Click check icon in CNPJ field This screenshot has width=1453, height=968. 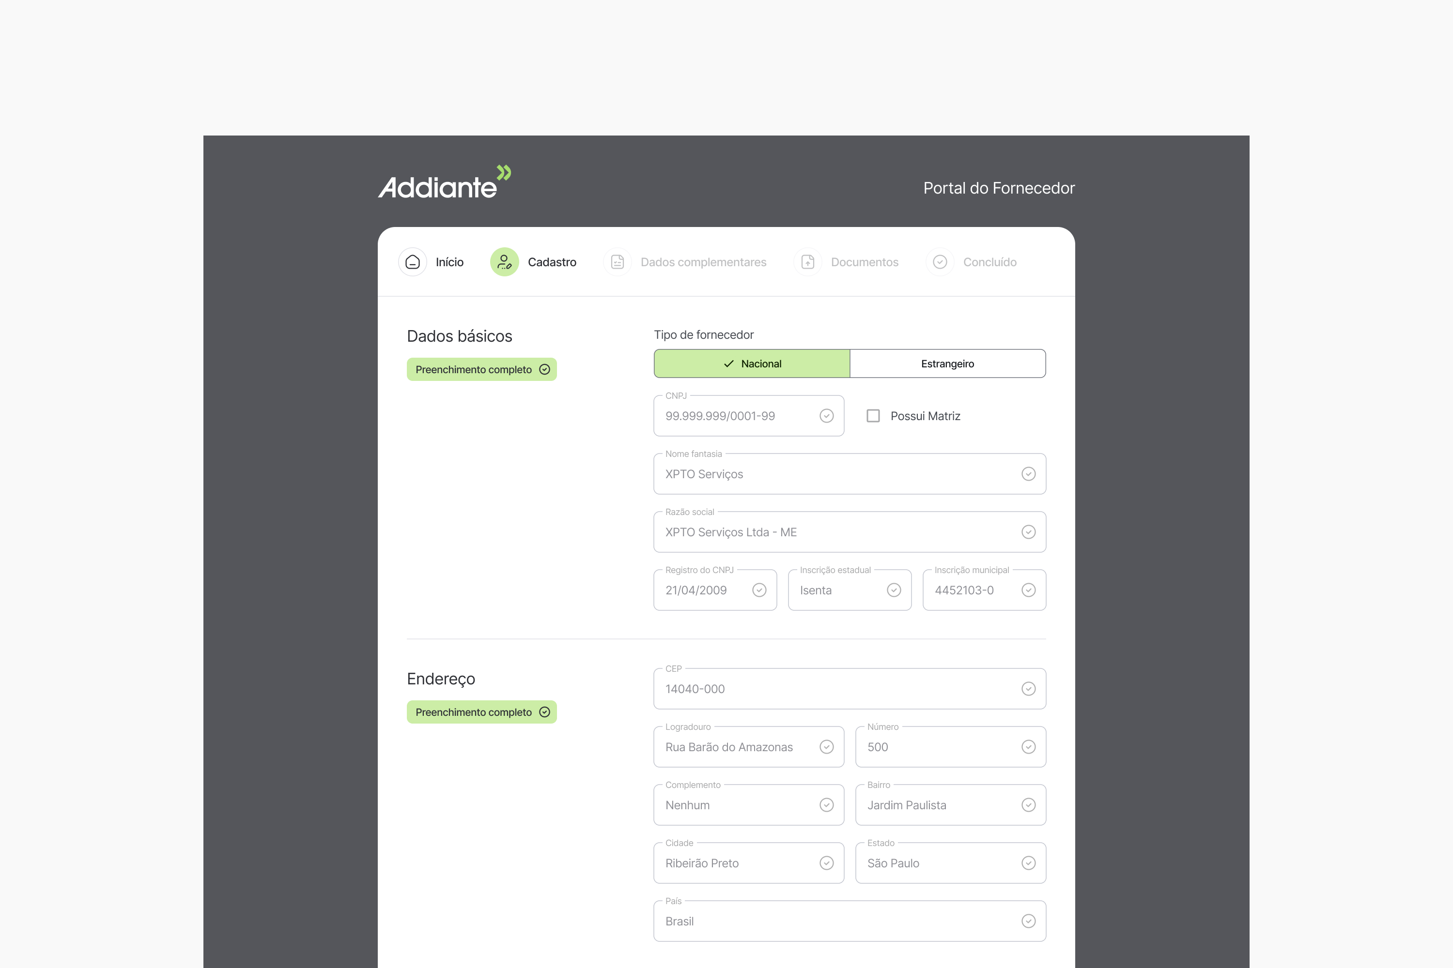(x=826, y=416)
